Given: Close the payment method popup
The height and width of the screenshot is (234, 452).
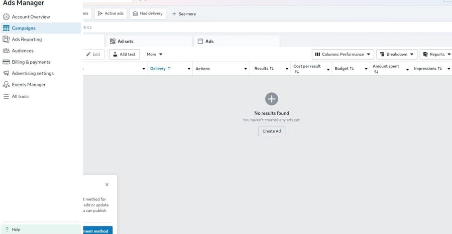Looking at the screenshot, I should tap(107, 184).
